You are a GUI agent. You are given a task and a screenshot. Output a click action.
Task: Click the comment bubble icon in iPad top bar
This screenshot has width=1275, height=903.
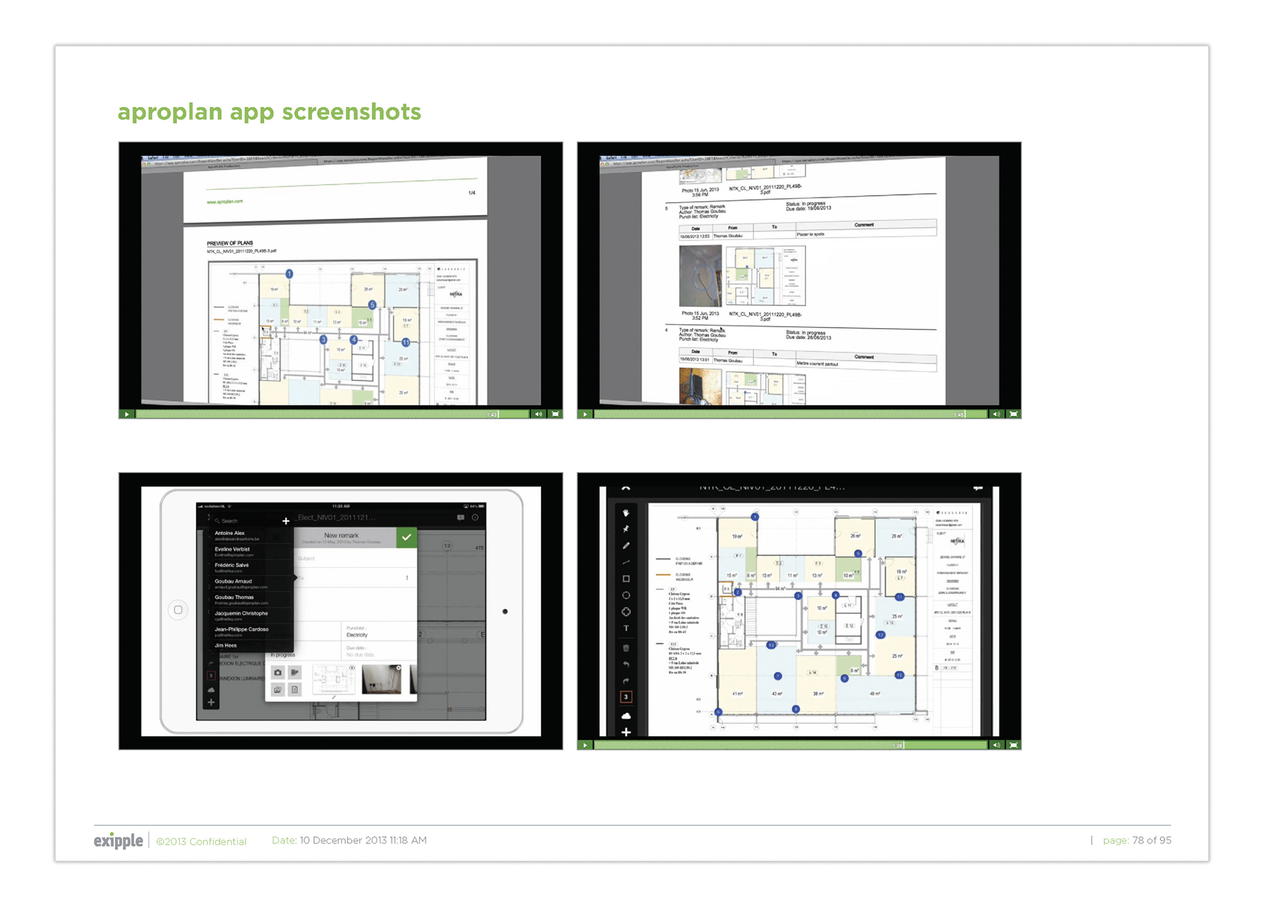460,517
